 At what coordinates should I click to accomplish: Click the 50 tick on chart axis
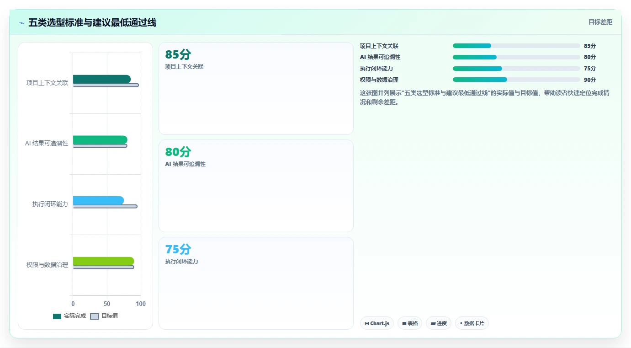point(107,304)
